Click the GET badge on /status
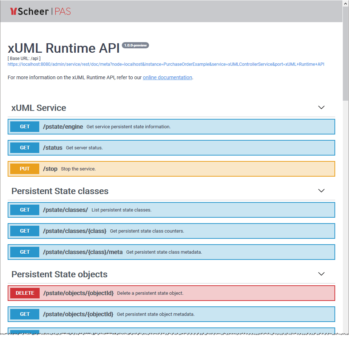The image size is (349, 338). tap(24, 148)
